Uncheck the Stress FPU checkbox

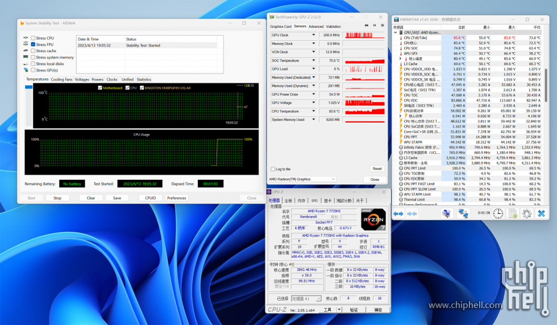pyautogui.click(x=33, y=44)
